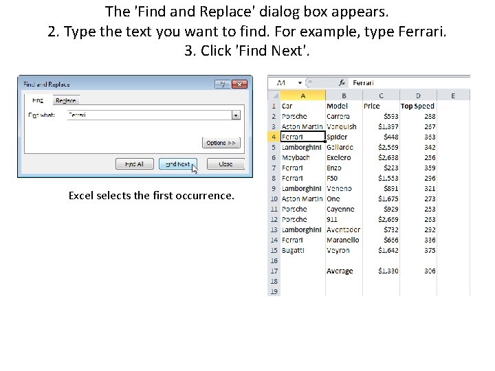Image resolution: width=495 pixels, height=371 pixels.
Task: Click the Name Box cell reference
Action: pos(282,82)
